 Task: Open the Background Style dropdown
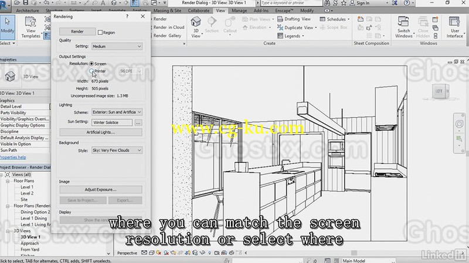coord(117,151)
